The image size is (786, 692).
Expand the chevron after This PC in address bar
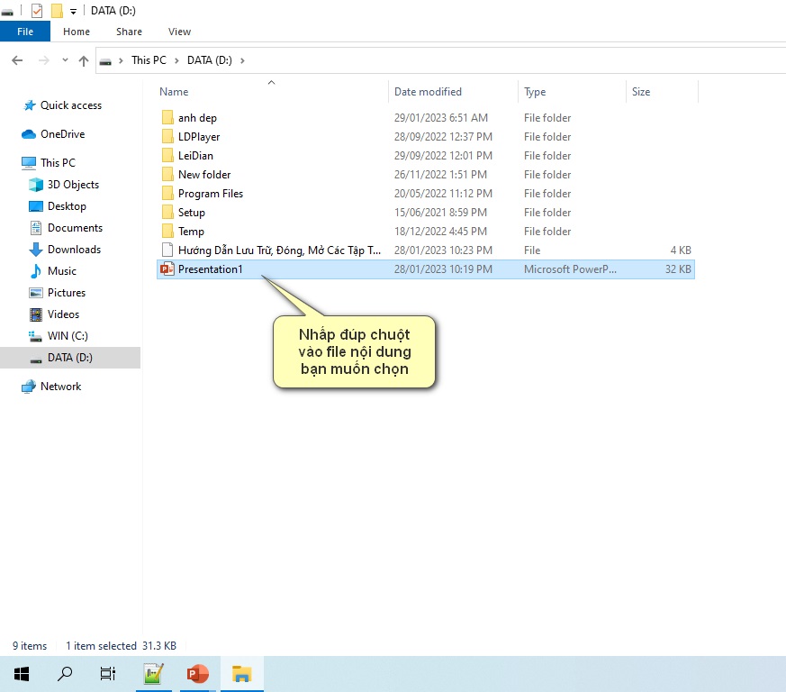click(x=176, y=60)
